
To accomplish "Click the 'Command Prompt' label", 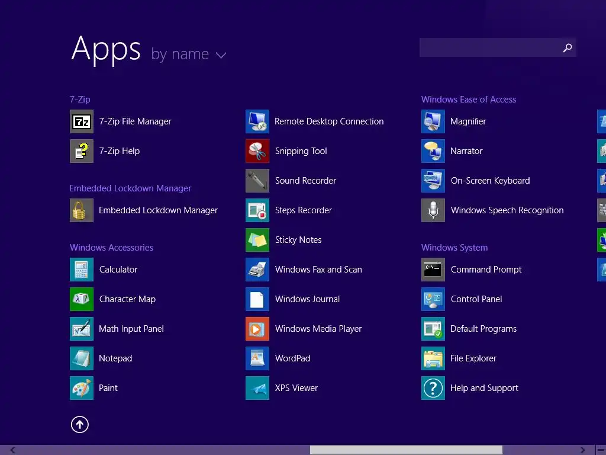I will pos(486,270).
